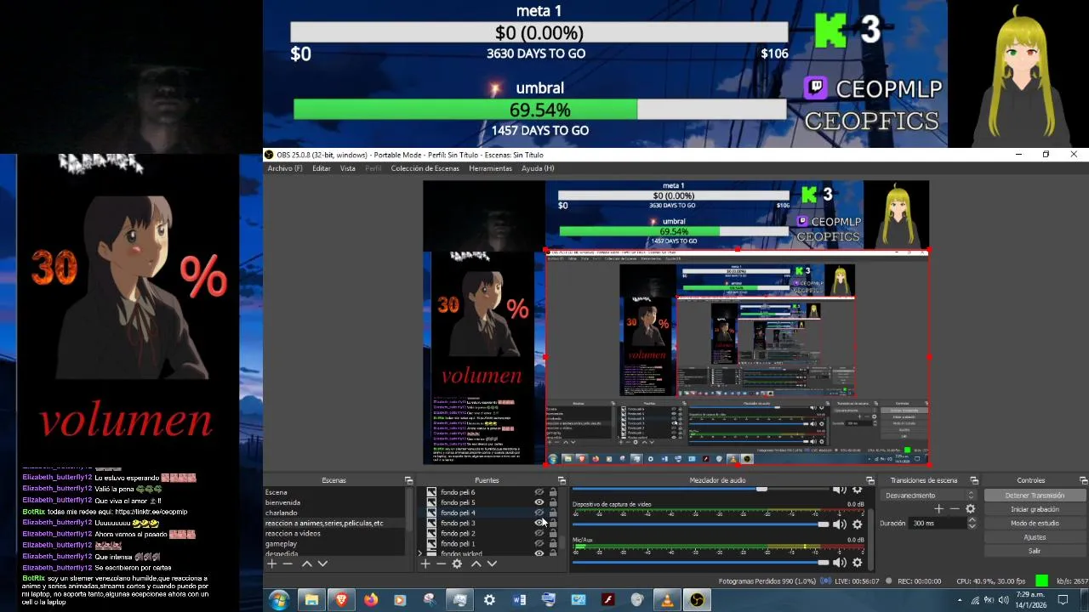
Task: Enable Modo de estudio
Action: [1035, 524]
